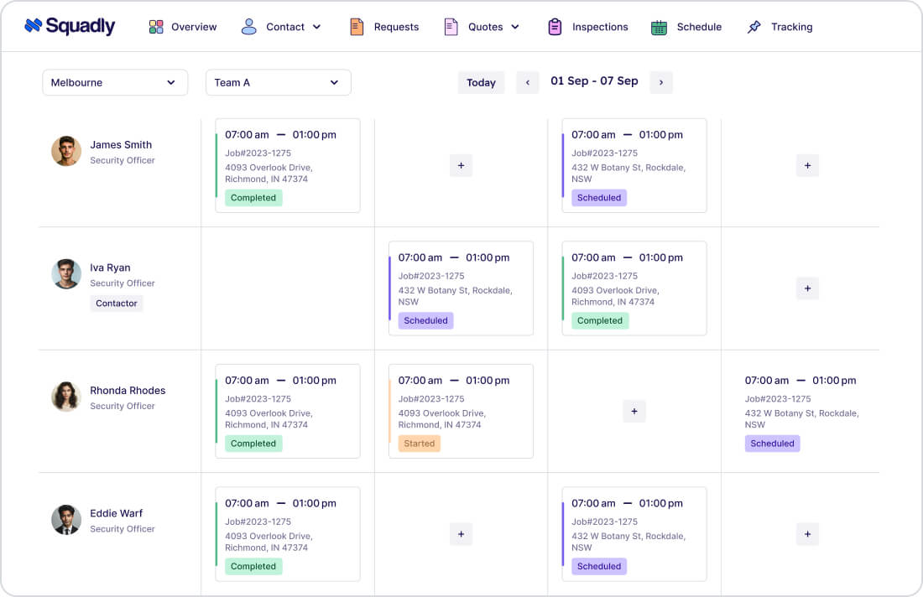
Task: Click the Tracking pin icon
Action: (754, 27)
